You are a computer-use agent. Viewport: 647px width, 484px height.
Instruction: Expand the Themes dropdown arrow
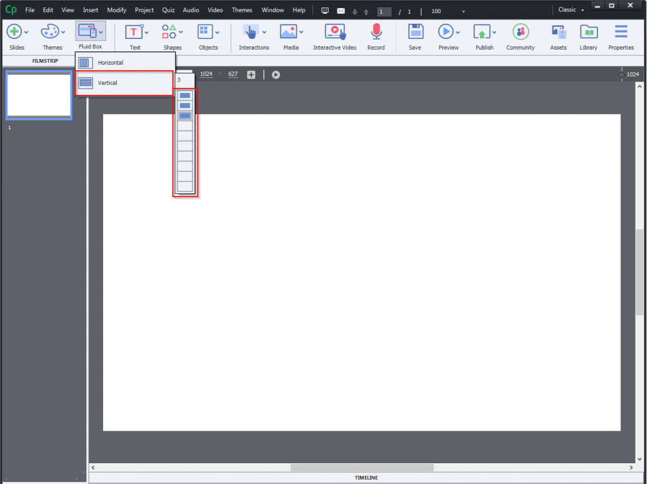(x=63, y=31)
